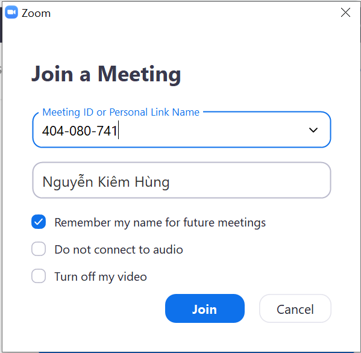The image size is (361, 353).
Task: Click blank area right of the name text
Action: tap(249, 181)
